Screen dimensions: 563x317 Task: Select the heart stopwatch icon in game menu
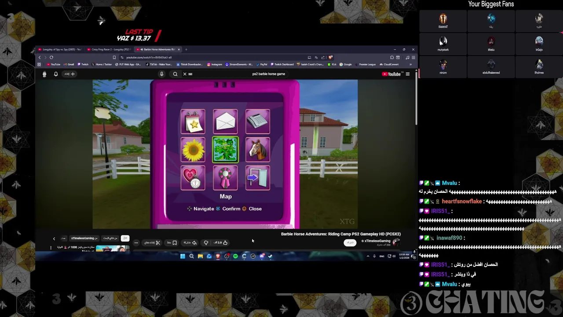coord(193,178)
